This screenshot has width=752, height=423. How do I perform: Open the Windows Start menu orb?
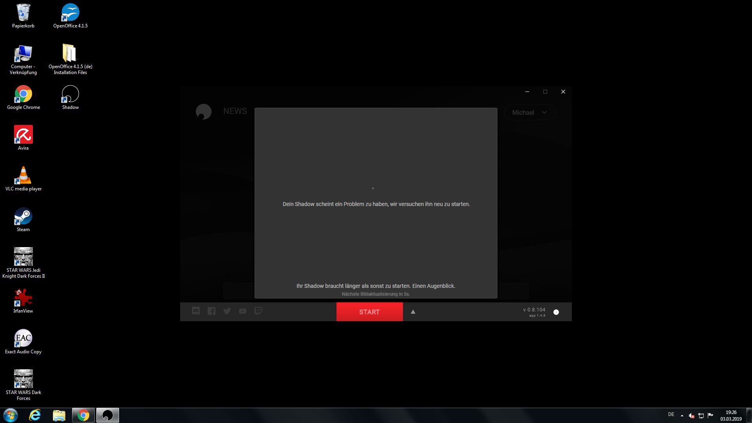point(11,415)
